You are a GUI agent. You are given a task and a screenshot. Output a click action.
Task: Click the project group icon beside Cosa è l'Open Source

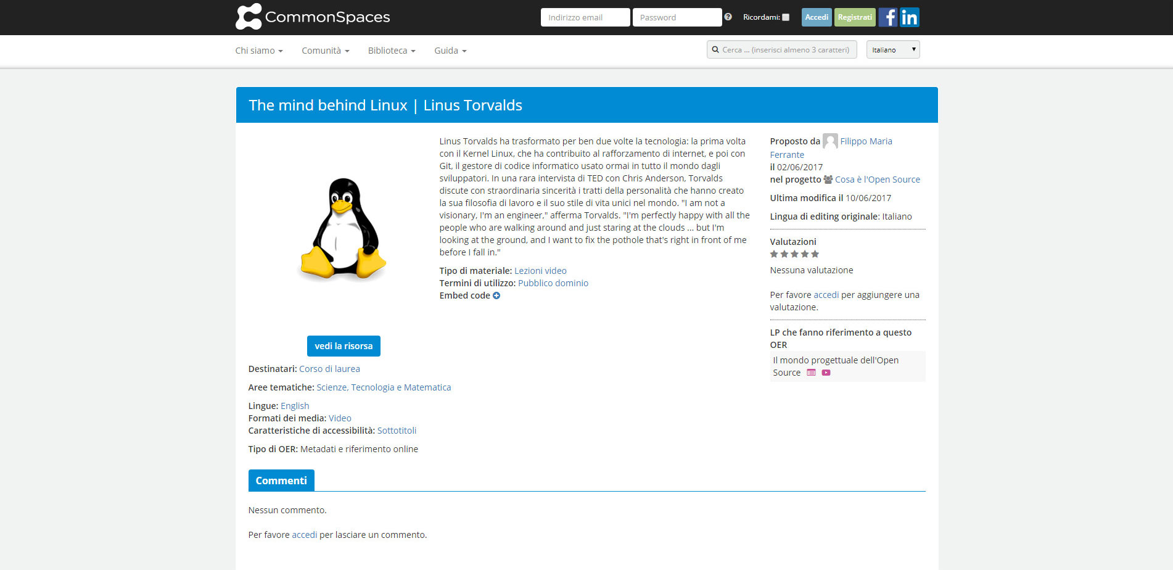point(828,180)
